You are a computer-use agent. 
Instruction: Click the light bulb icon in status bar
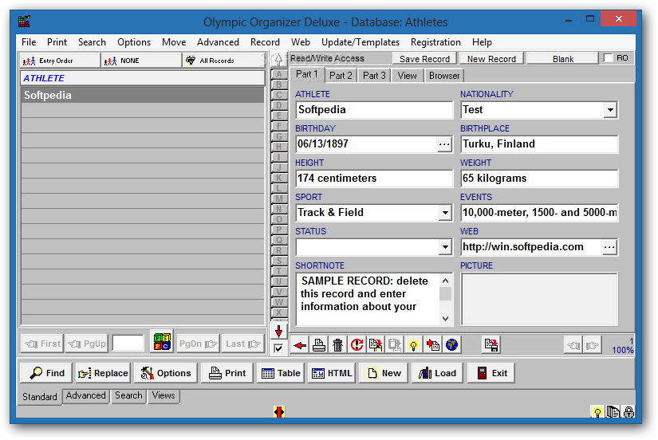tap(597, 412)
